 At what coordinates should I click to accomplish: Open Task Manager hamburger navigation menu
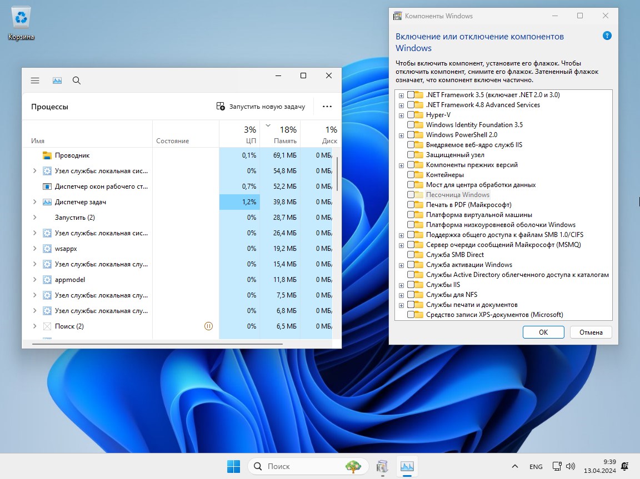click(x=35, y=80)
